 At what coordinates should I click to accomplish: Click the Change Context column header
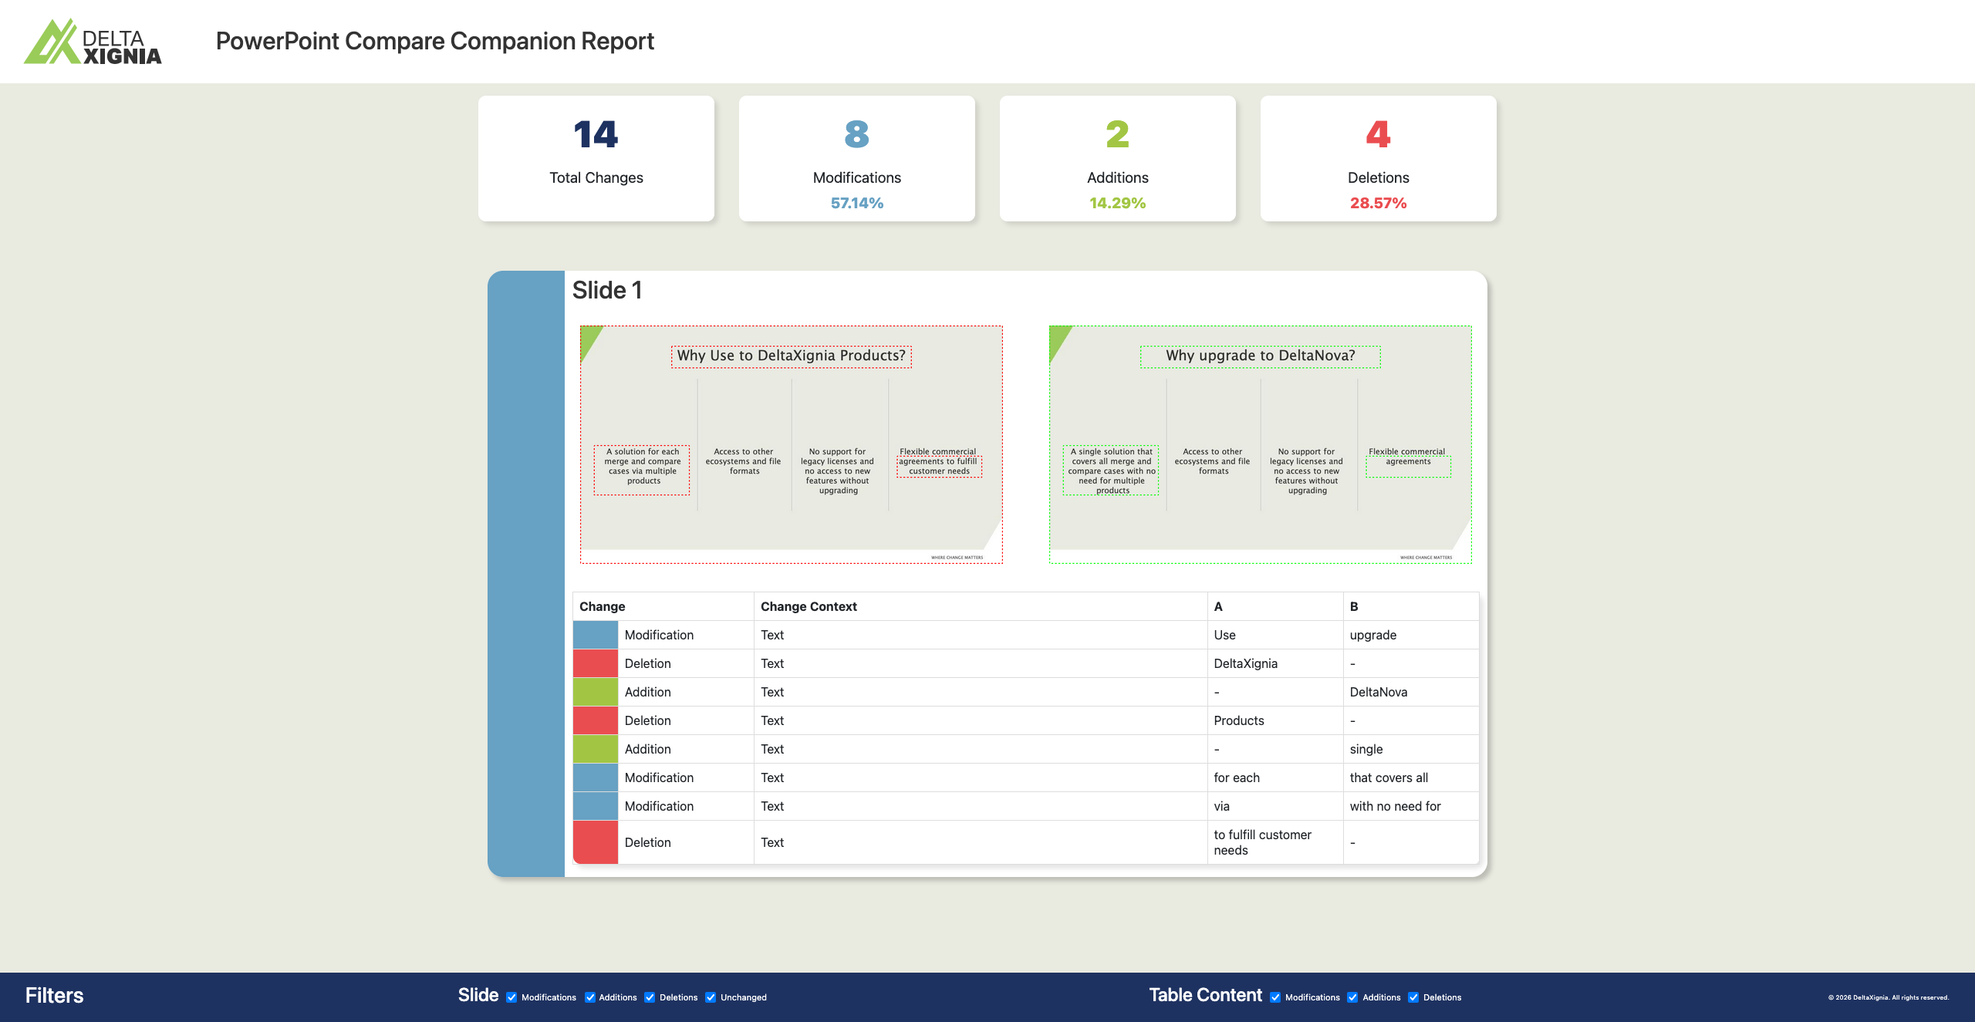981,606
